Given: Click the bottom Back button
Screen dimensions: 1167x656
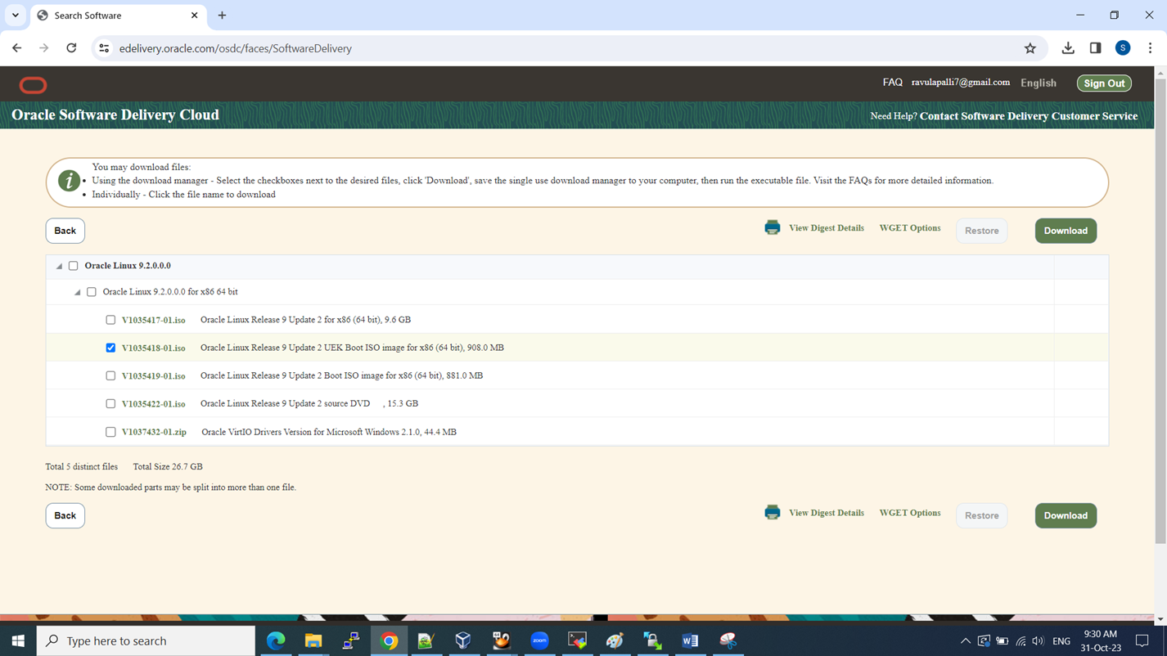Looking at the screenshot, I should [x=65, y=515].
